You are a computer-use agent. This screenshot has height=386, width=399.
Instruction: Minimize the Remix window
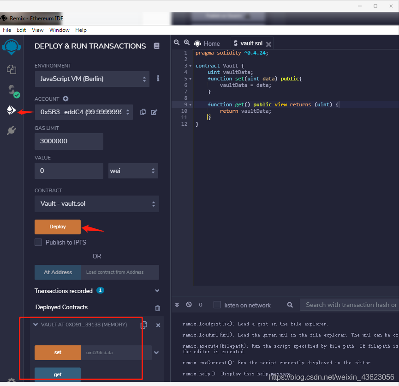[x=360, y=6]
